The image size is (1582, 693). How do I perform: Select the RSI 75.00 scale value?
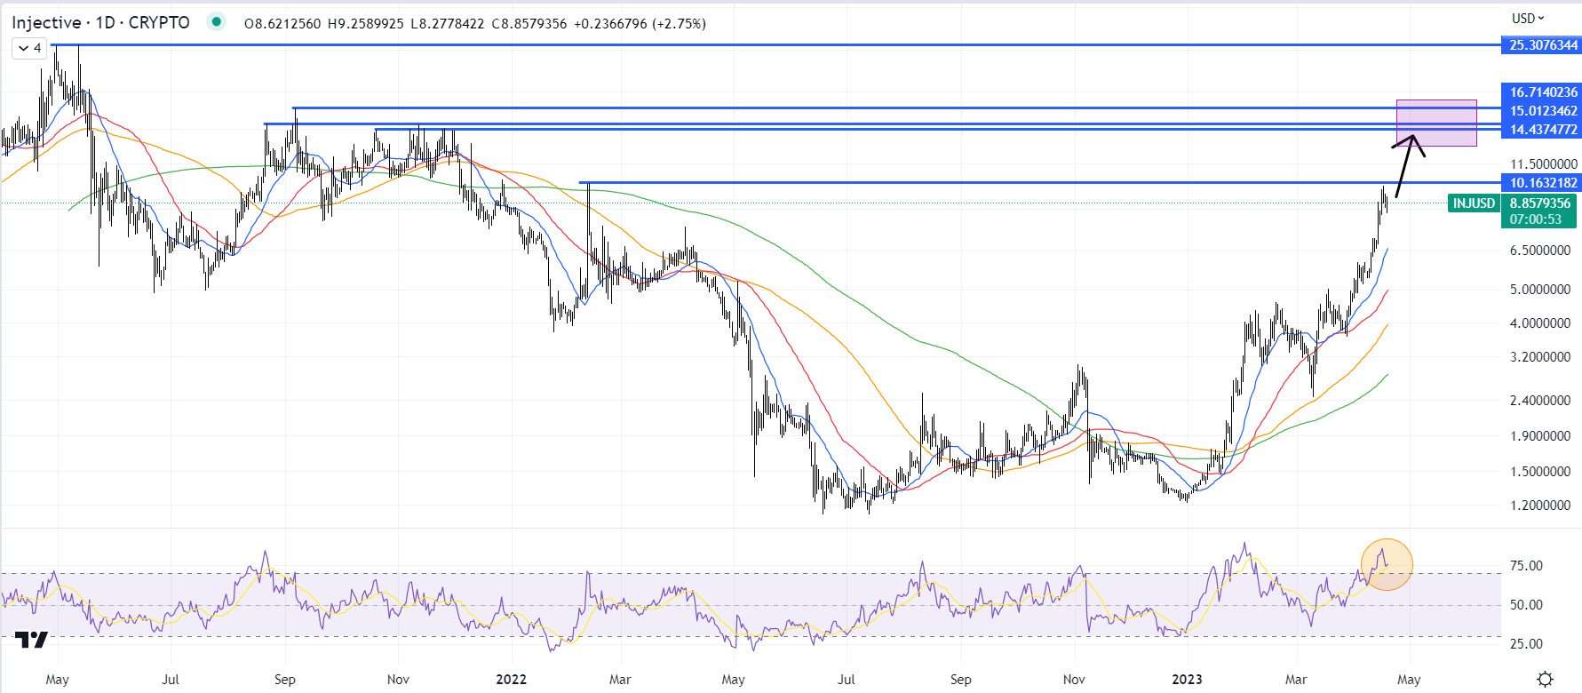click(x=1528, y=565)
